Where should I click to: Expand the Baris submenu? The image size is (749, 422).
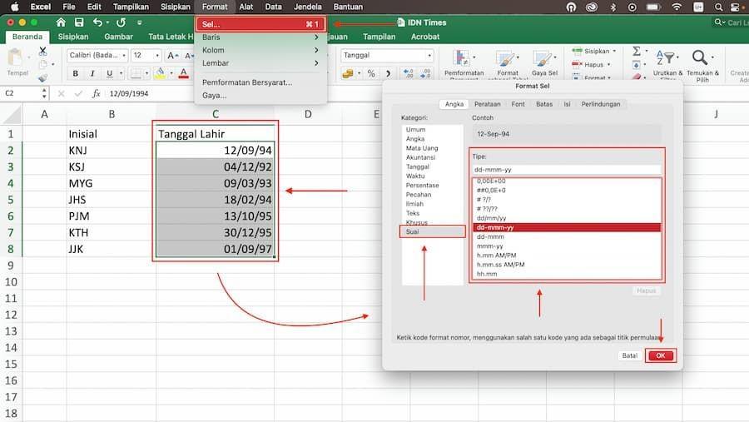[260, 37]
